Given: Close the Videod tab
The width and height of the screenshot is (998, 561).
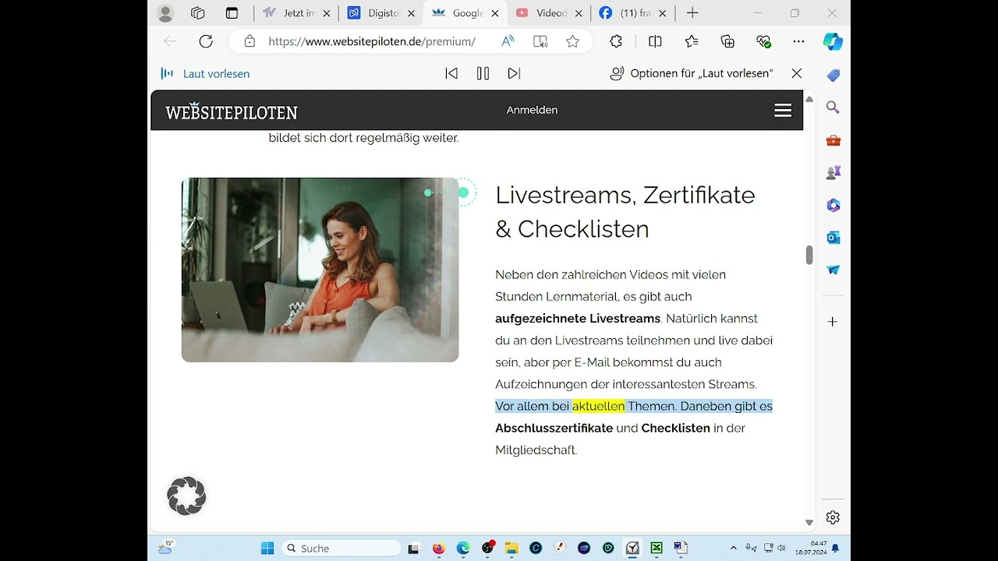Looking at the screenshot, I should (579, 13).
